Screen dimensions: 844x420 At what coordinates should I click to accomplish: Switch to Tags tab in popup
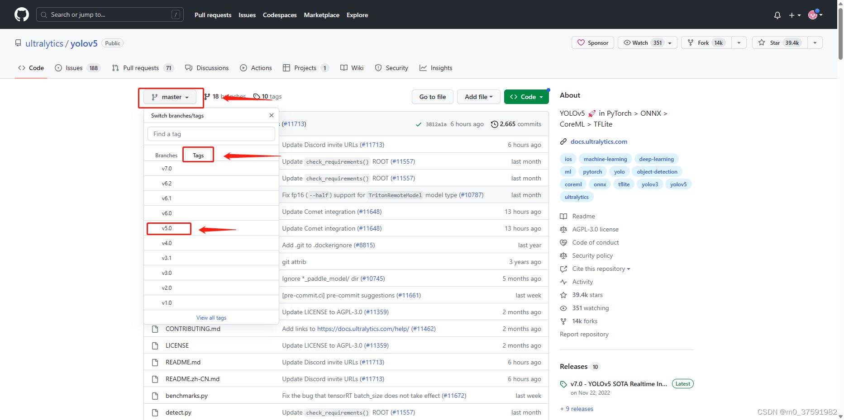point(198,155)
